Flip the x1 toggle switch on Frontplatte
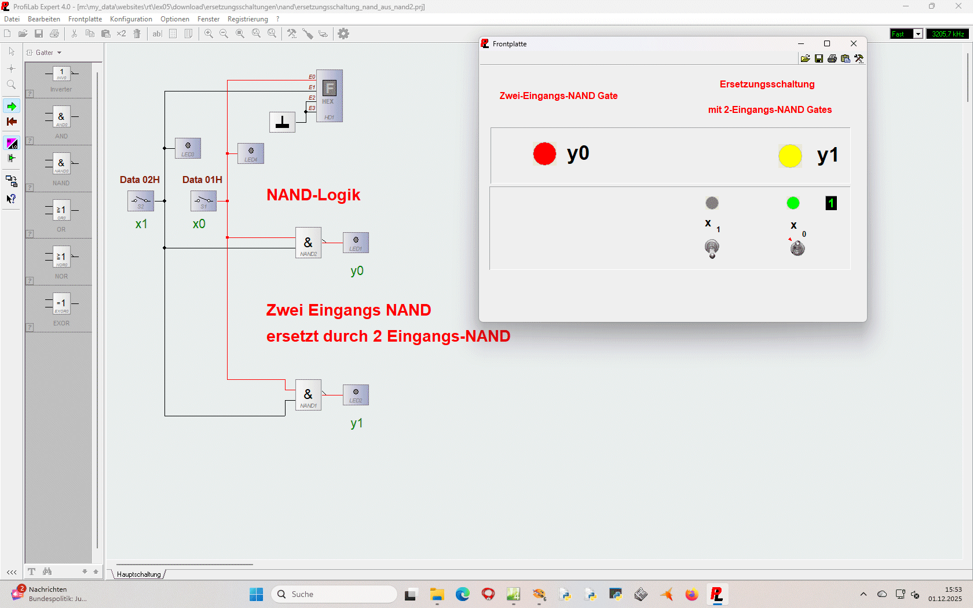Screen dimensions: 973x608 pos(712,248)
